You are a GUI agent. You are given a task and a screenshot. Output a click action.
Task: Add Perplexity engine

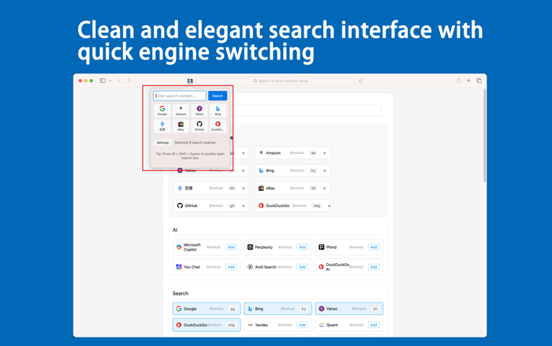click(302, 247)
